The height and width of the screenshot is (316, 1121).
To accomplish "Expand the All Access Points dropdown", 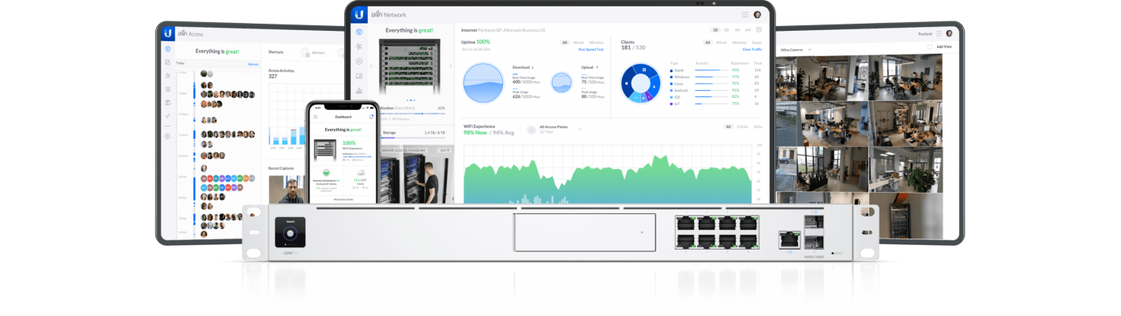I will [x=580, y=128].
